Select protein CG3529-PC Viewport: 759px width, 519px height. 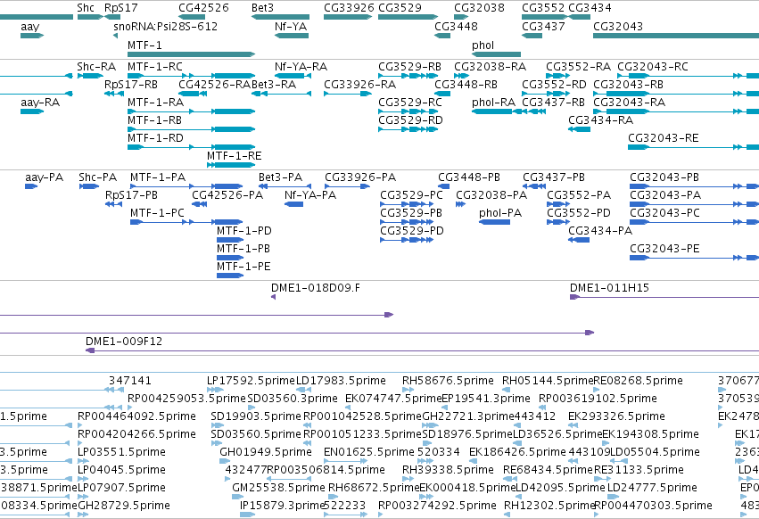click(x=407, y=204)
